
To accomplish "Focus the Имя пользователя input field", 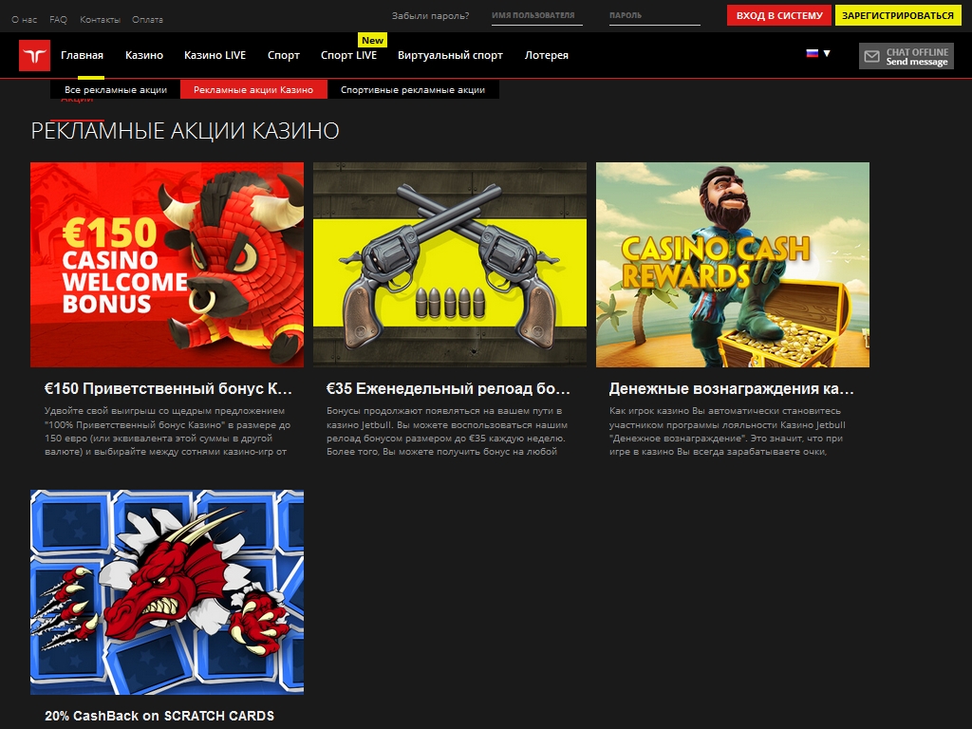I will 536,16.
